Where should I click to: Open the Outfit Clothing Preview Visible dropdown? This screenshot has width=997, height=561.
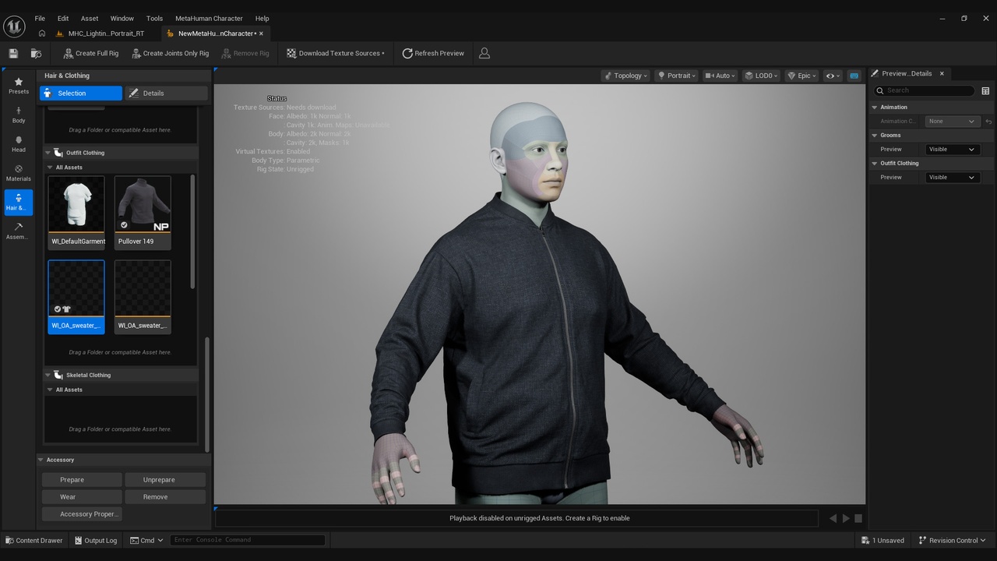(952, 178)
